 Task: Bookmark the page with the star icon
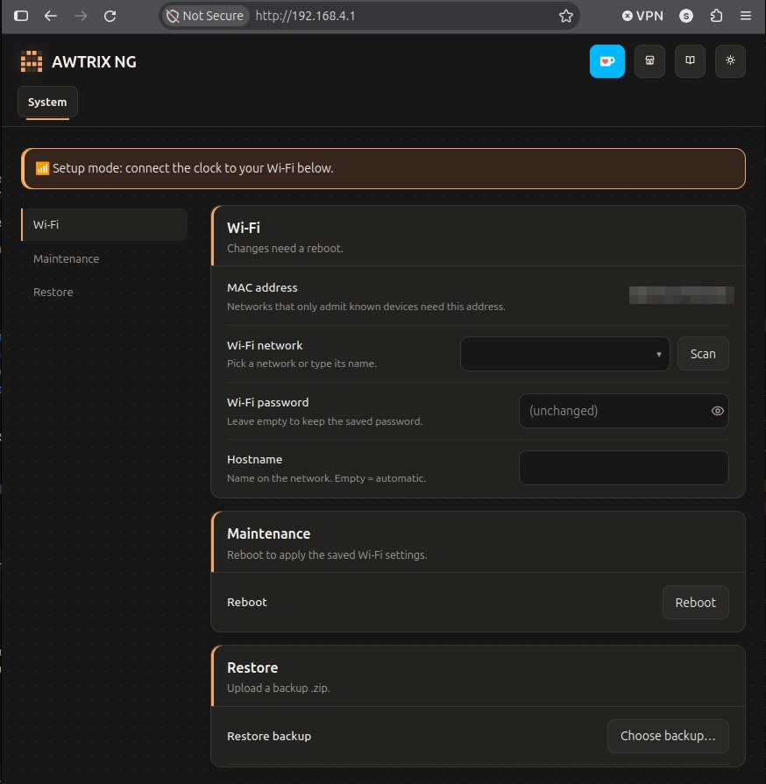click(566, 16)
